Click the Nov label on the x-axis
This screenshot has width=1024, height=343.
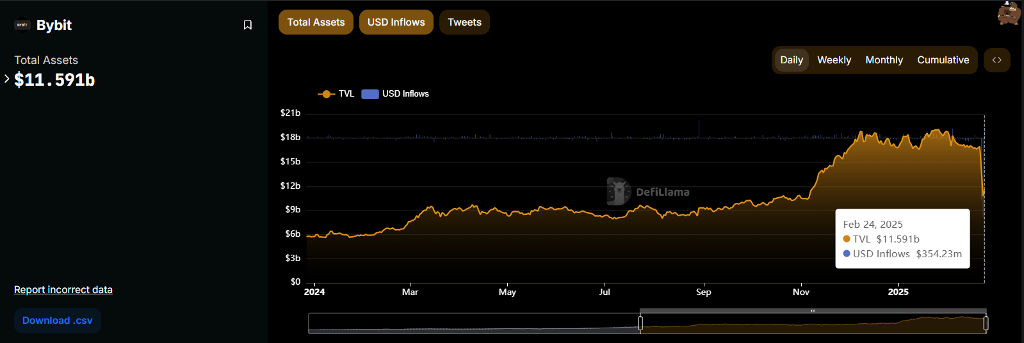pos(801,292)
